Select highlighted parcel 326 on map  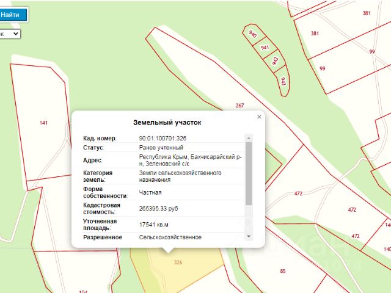pyautogui.click(x=178, y=262)
